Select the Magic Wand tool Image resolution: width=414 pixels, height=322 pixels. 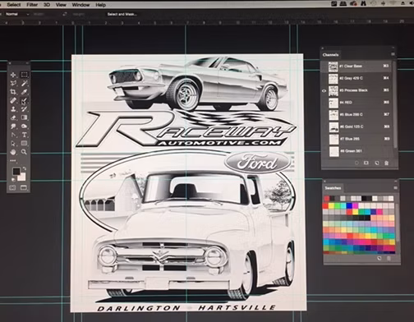point(24,83)
